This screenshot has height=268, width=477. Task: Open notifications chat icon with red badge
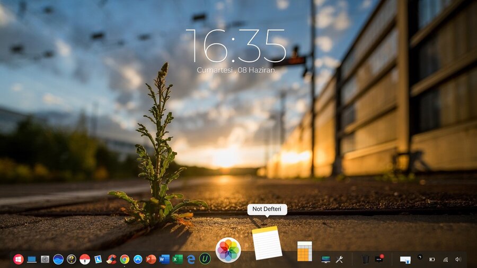[379, 259]
